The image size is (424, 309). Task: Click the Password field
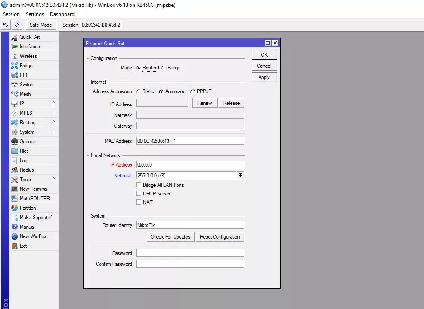tap(190, 253)
